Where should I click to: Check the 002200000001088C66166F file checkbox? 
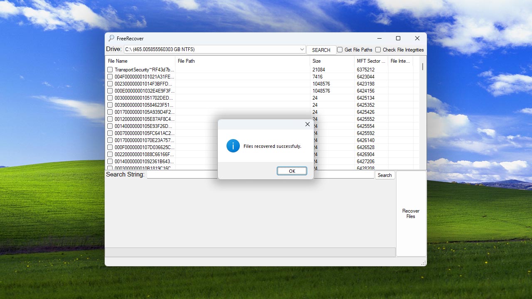pyautogui.click(x=110, y=154)
